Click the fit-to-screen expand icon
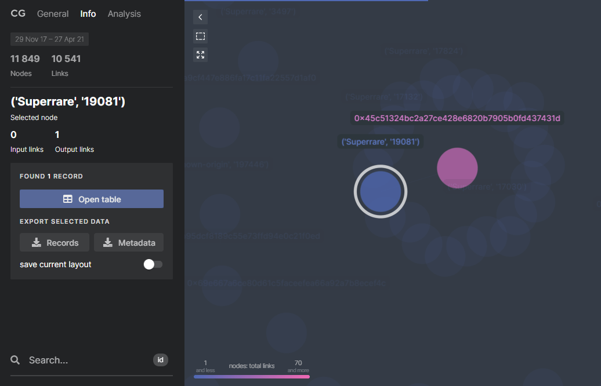The height and width of the screenshot is (386, 601). [200, 54]
